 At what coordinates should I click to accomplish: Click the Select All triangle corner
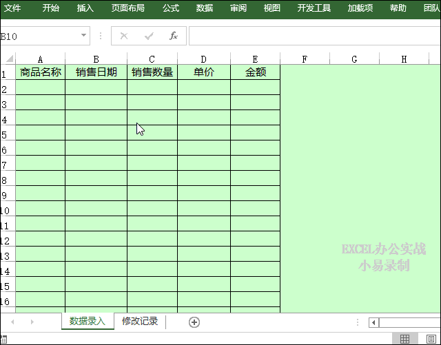click(10, 59)
